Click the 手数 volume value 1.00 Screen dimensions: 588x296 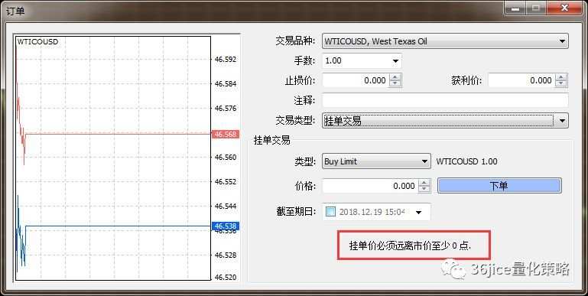pos(333,60)
